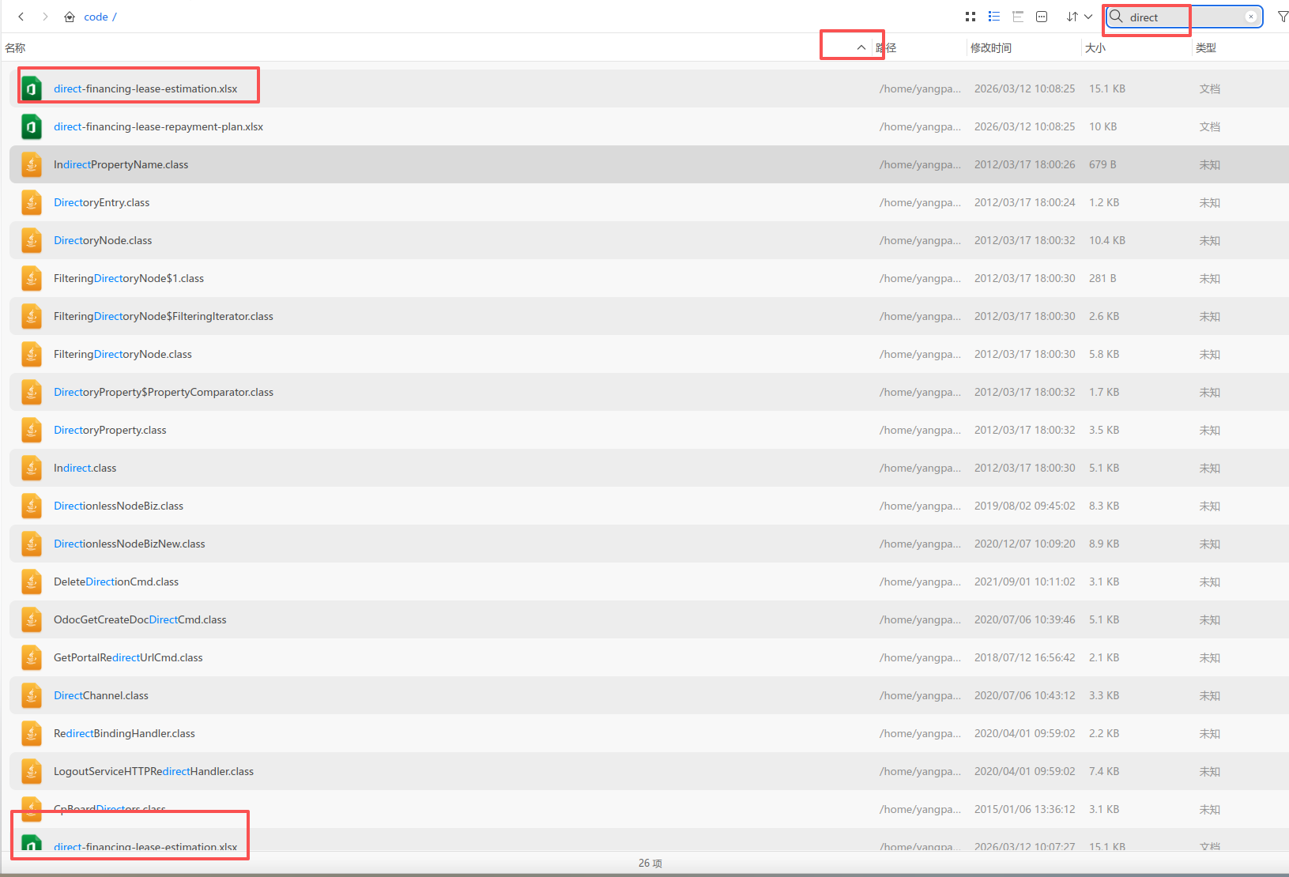This screenshot has height=877, width=1289.
Task: Click the Java icon beside IndirectPropertyName.class
Action: tap(32, 164)
